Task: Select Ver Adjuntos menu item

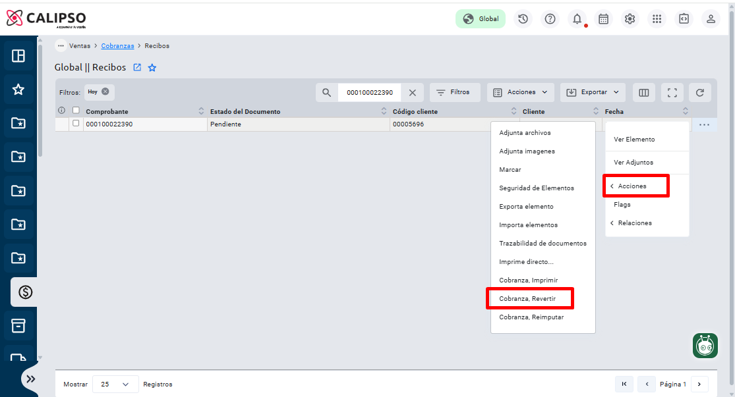Action: tap(647, 163)
